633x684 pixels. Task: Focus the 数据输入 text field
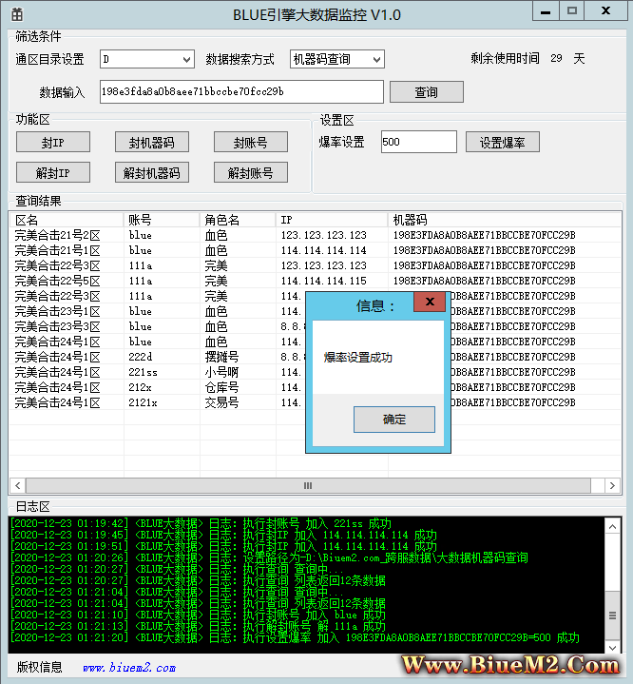tap(240, 92)
